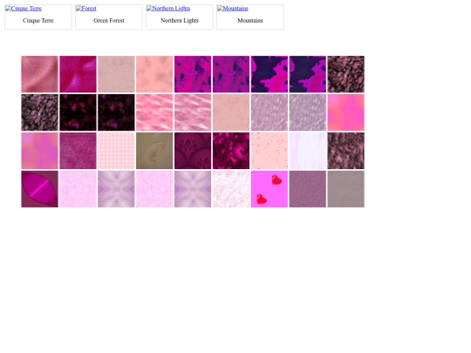Choose the mauve rippled tile beside hot pink gradient
This screenshot has height=353, width=471.
pyautogui.click(x=308, y=112)
